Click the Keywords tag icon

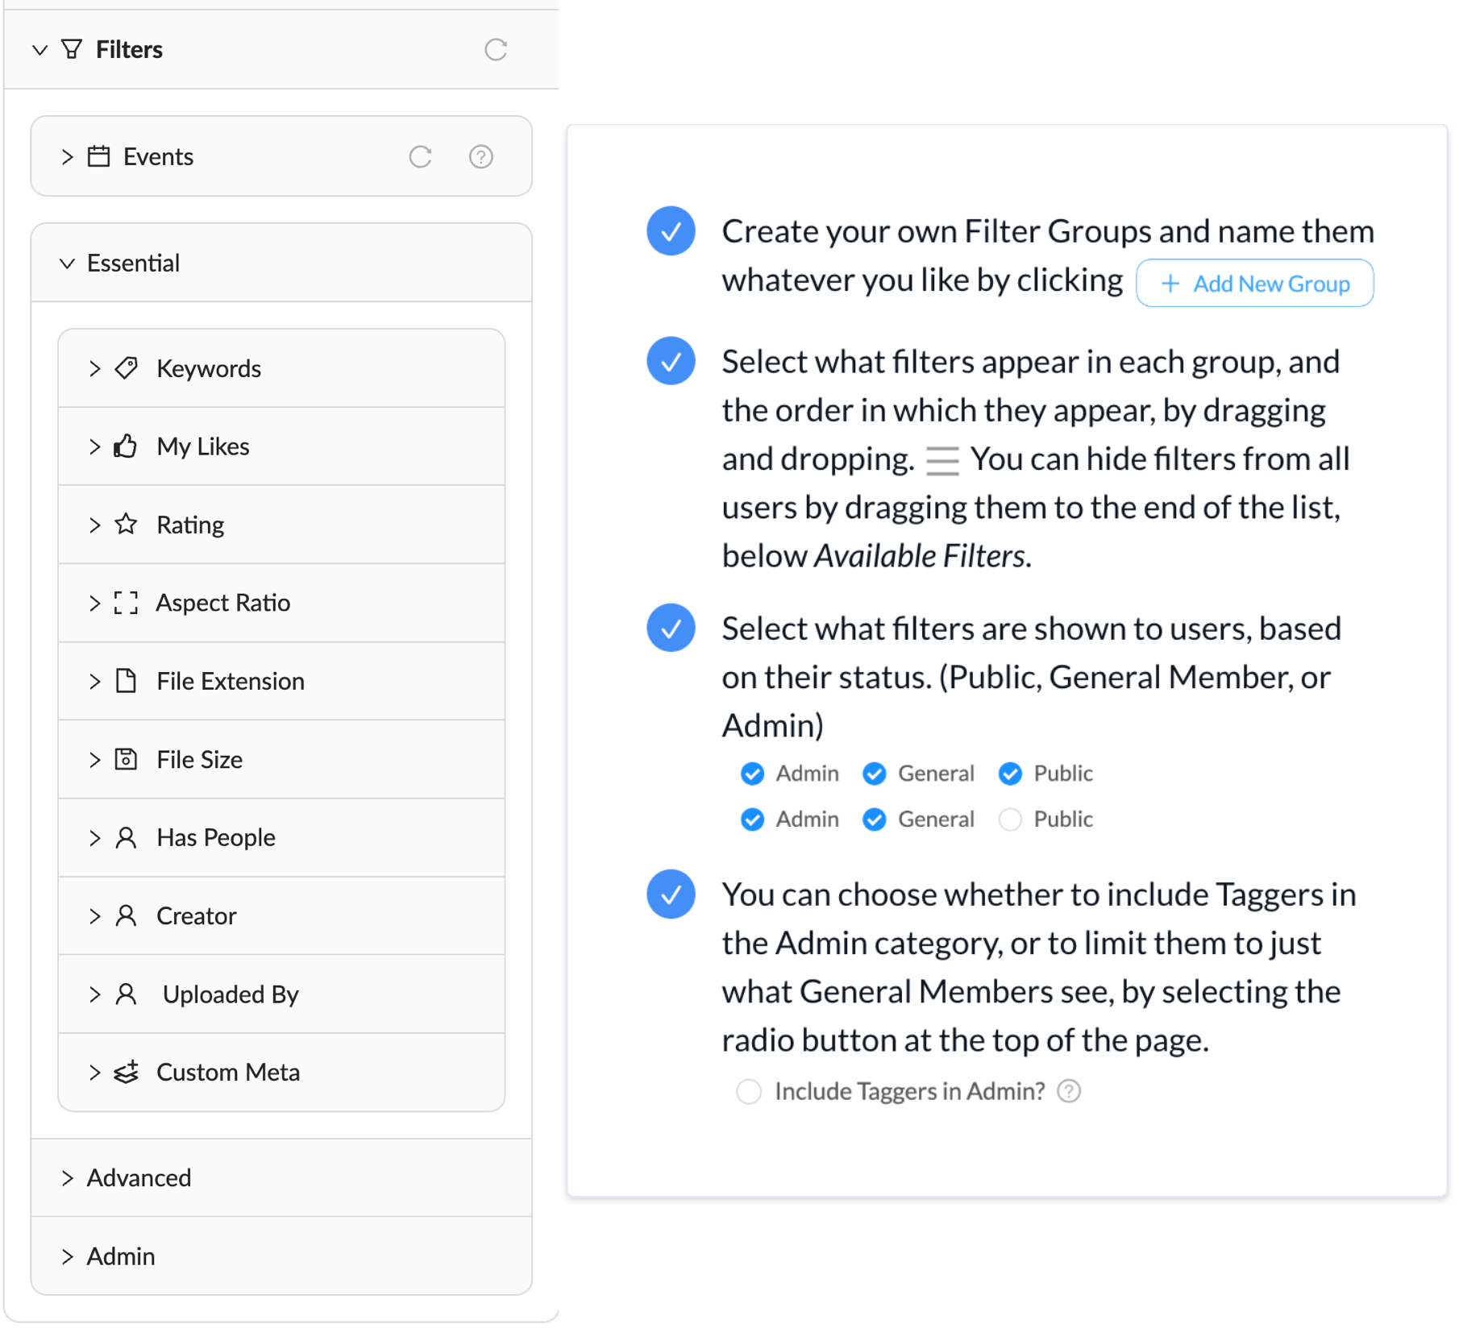(x=126, y=368)
